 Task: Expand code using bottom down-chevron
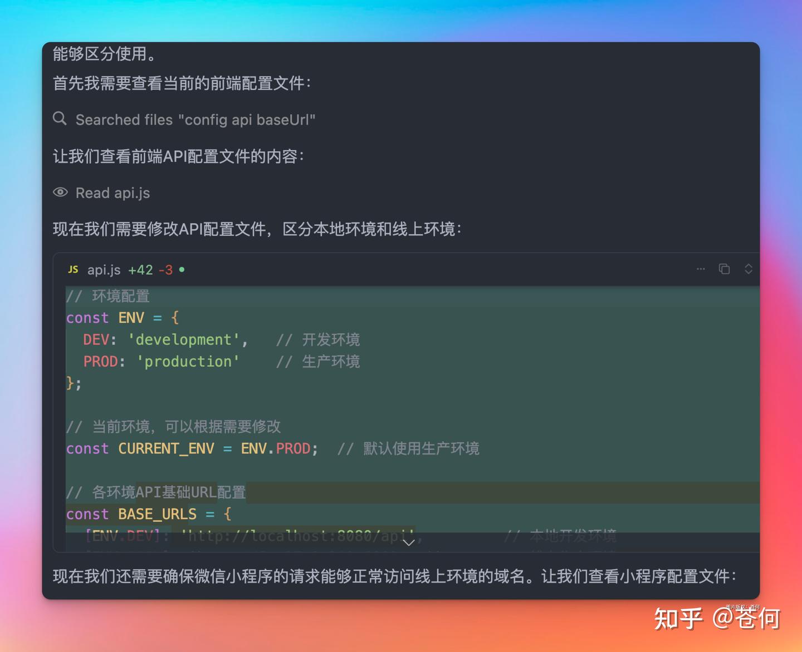point(408,542)
